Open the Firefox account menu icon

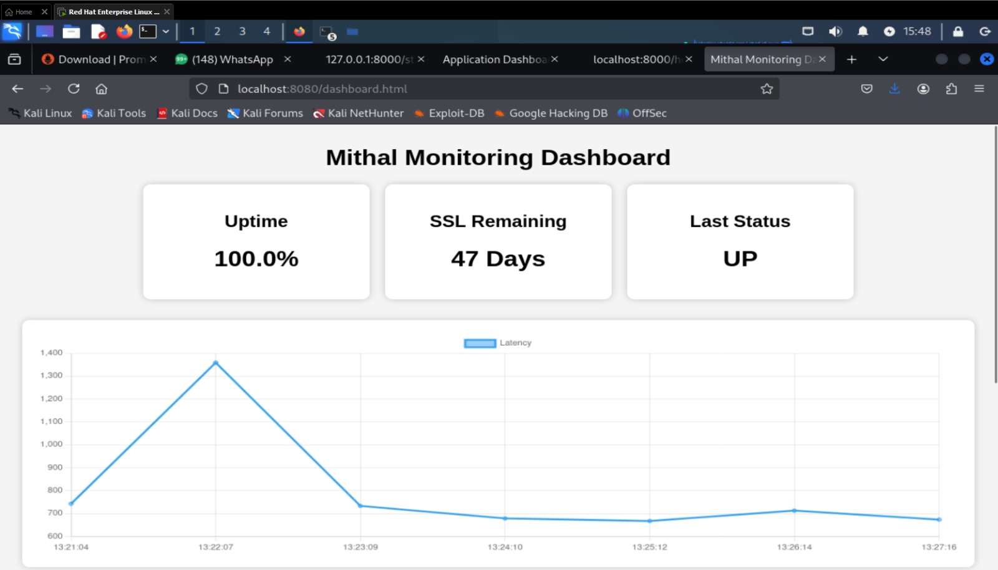pyautogui.click(x=923, y=89)
